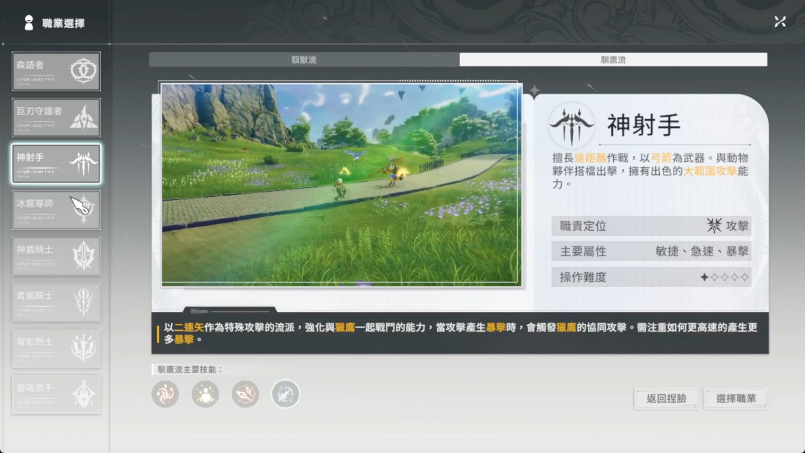This screenshot has width=805, height=453.
Task: Click the glowing person skill icon
Action: [x=205, y=394]
